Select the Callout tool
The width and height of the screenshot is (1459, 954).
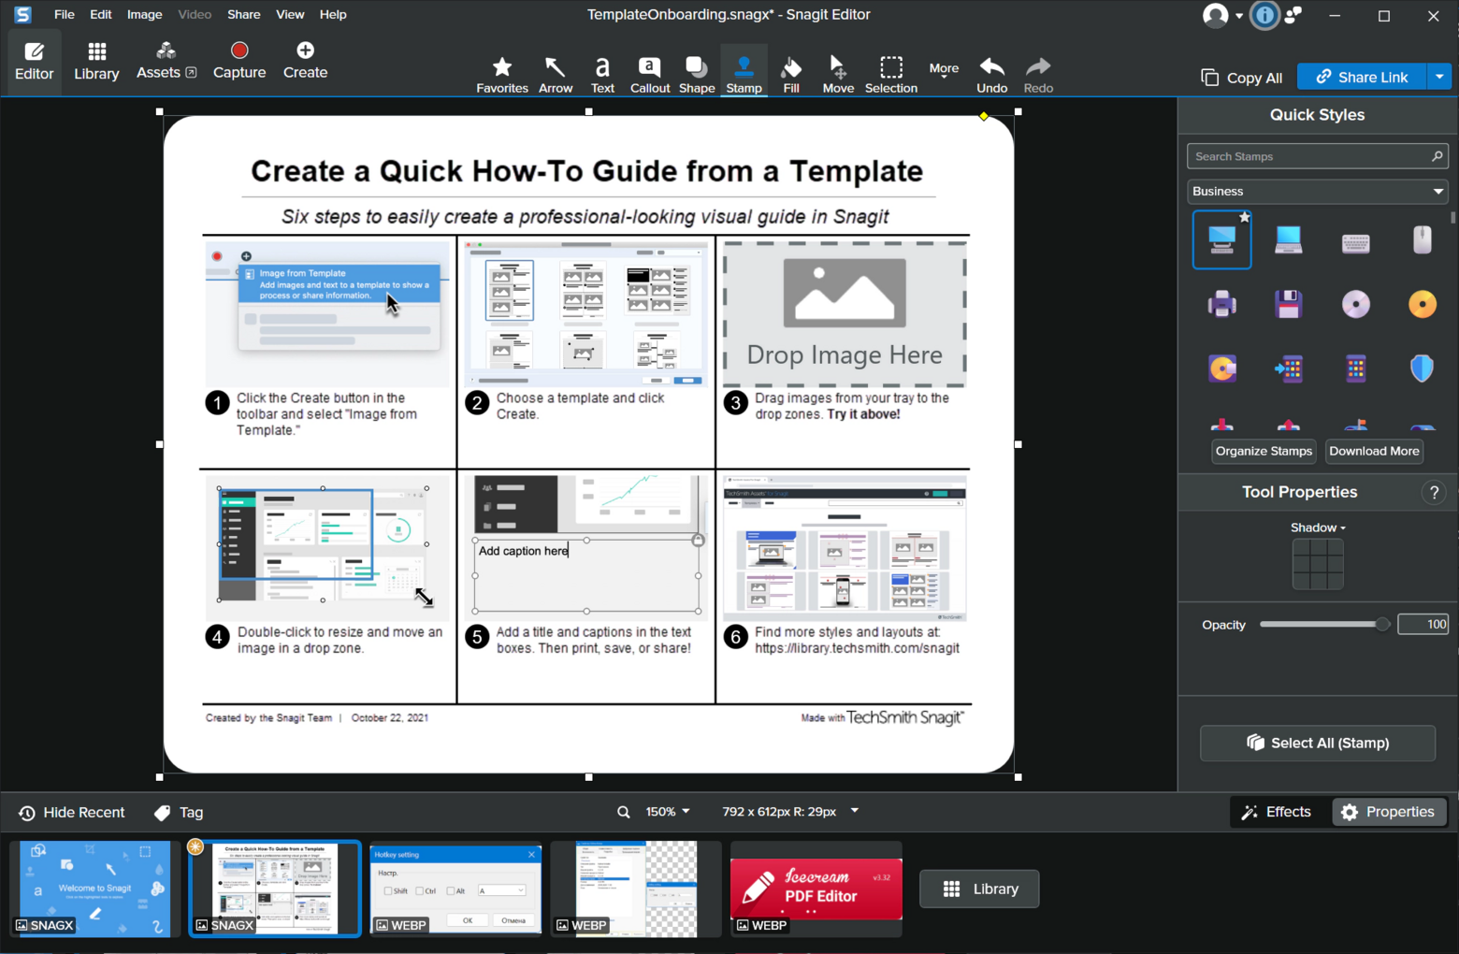tap(649, 75)
